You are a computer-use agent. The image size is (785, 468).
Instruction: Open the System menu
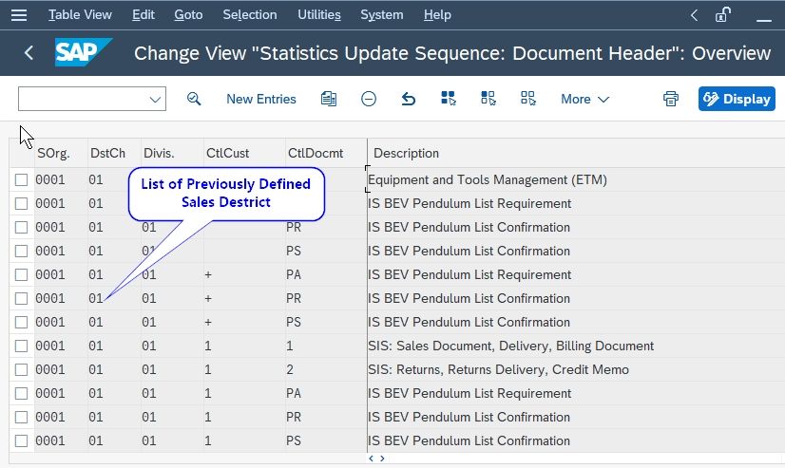click(381, 15)
